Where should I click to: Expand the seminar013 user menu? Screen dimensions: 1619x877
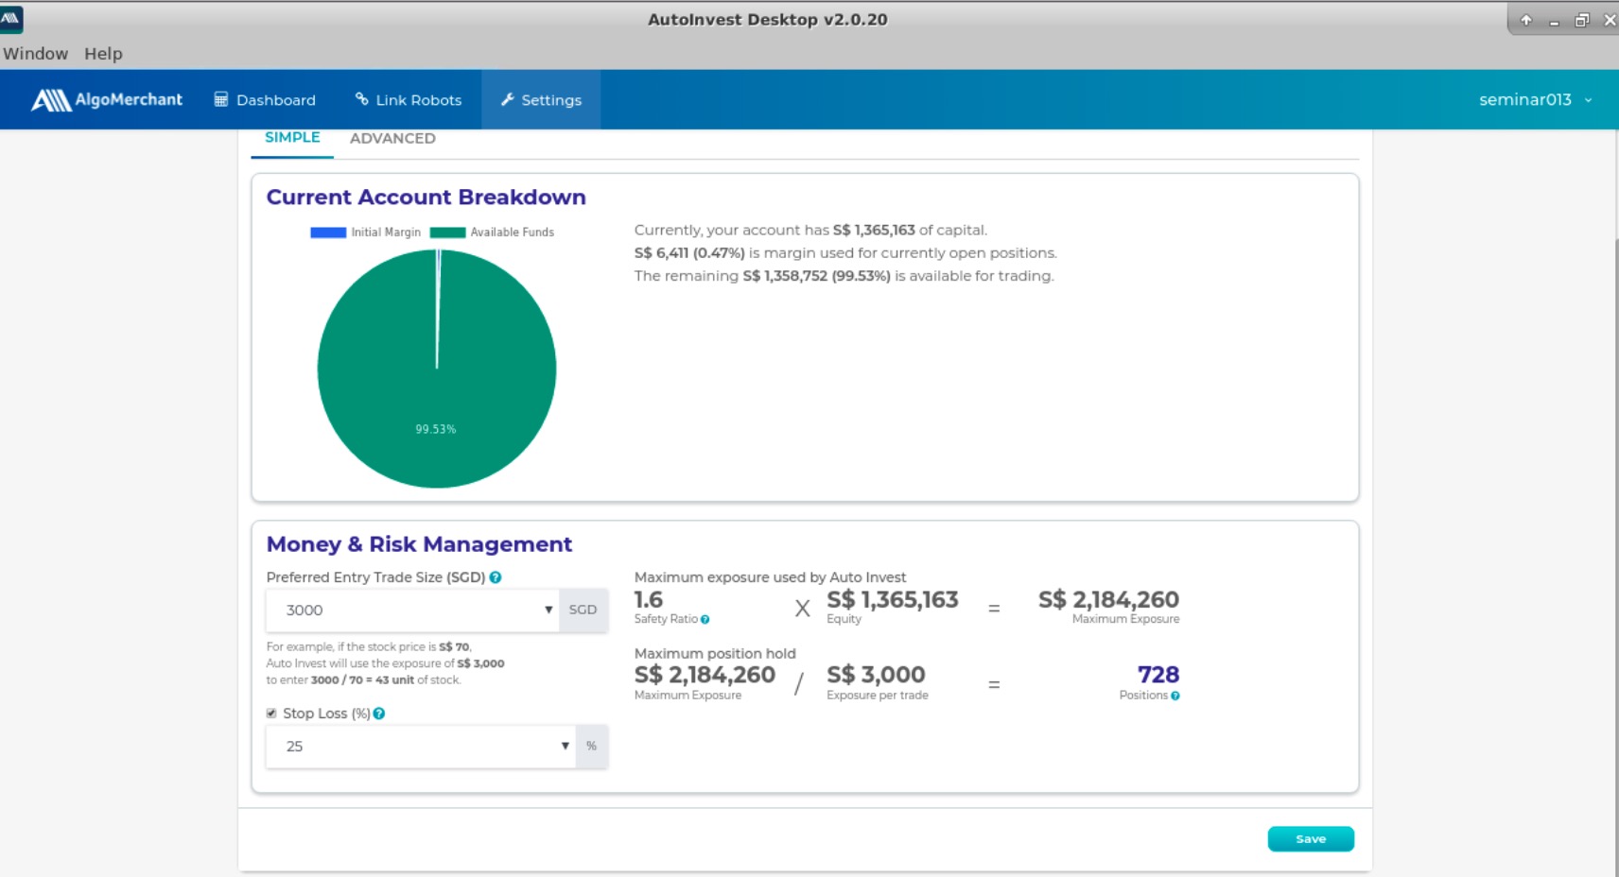coord(1534,99)
